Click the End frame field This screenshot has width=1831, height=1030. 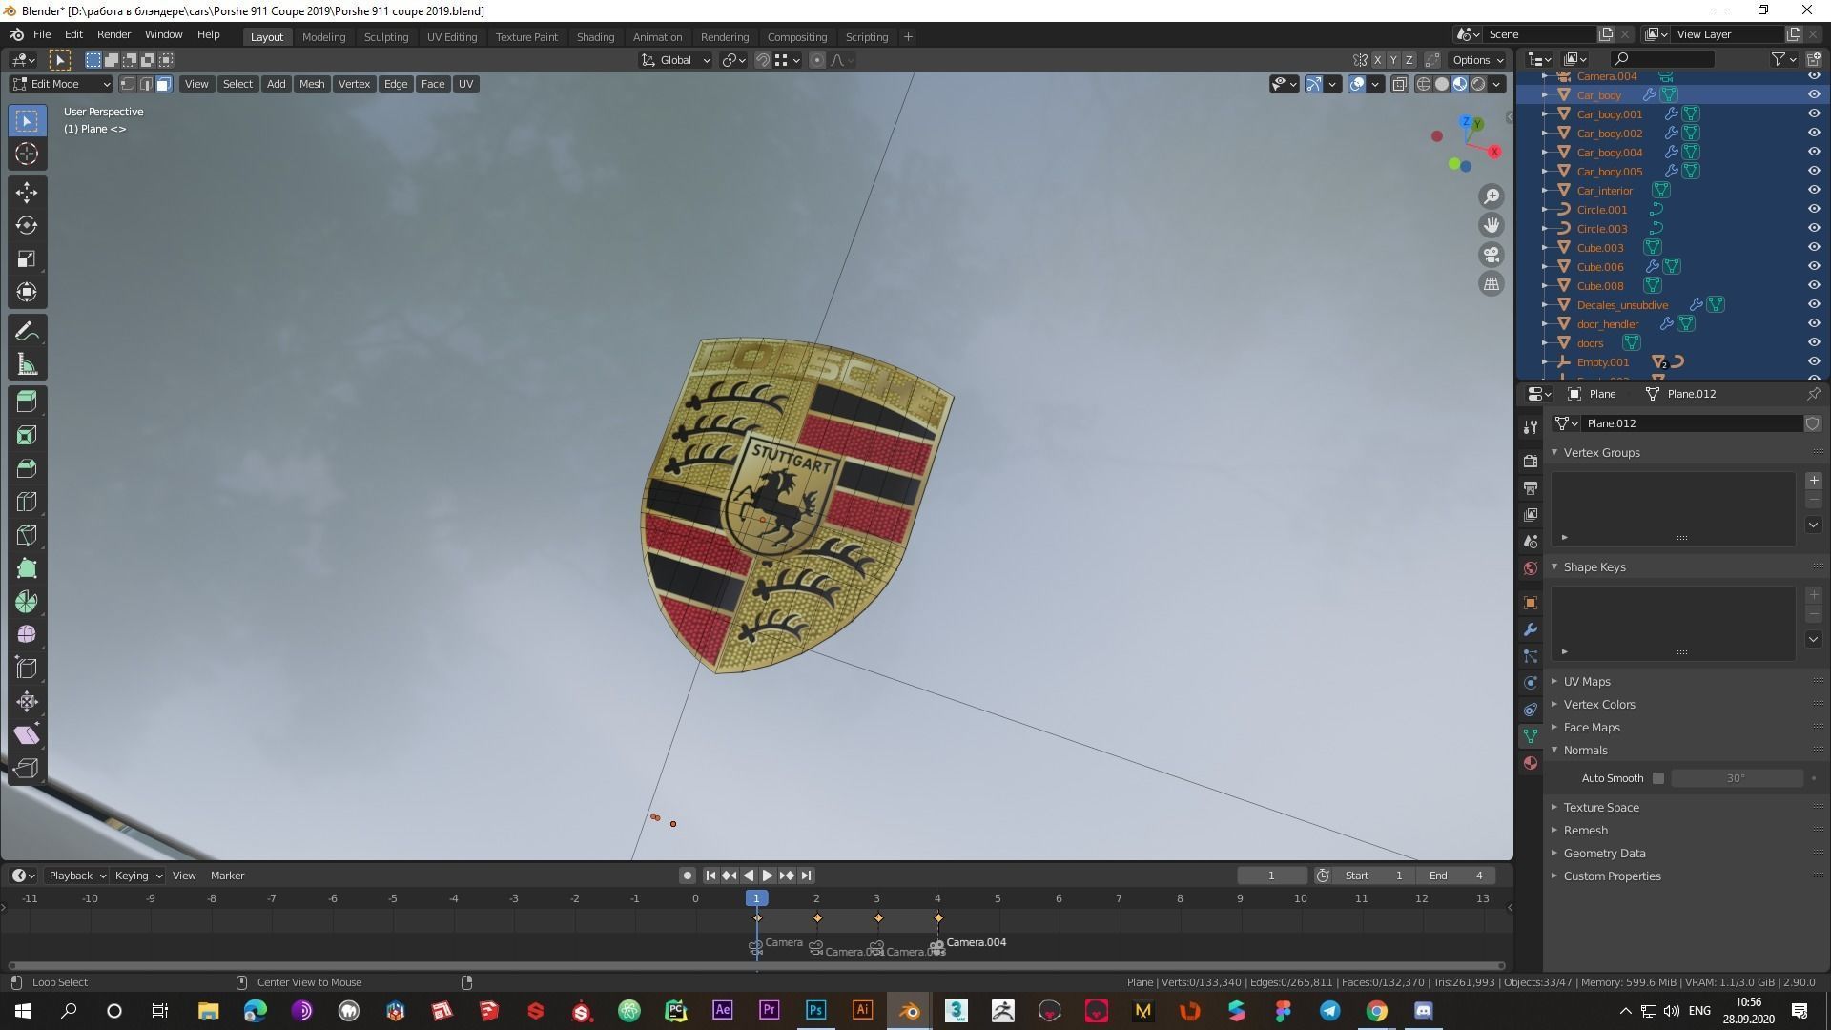click(x=1456, y=875)
